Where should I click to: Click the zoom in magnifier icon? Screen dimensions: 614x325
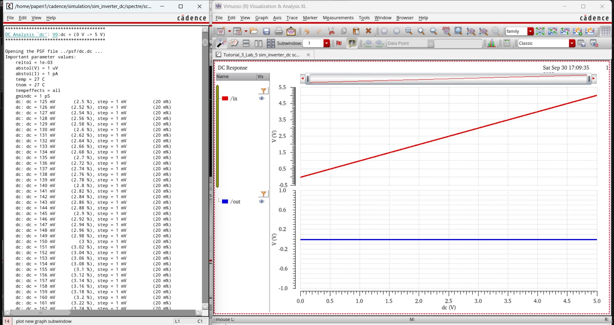click(x=421, y=31)
